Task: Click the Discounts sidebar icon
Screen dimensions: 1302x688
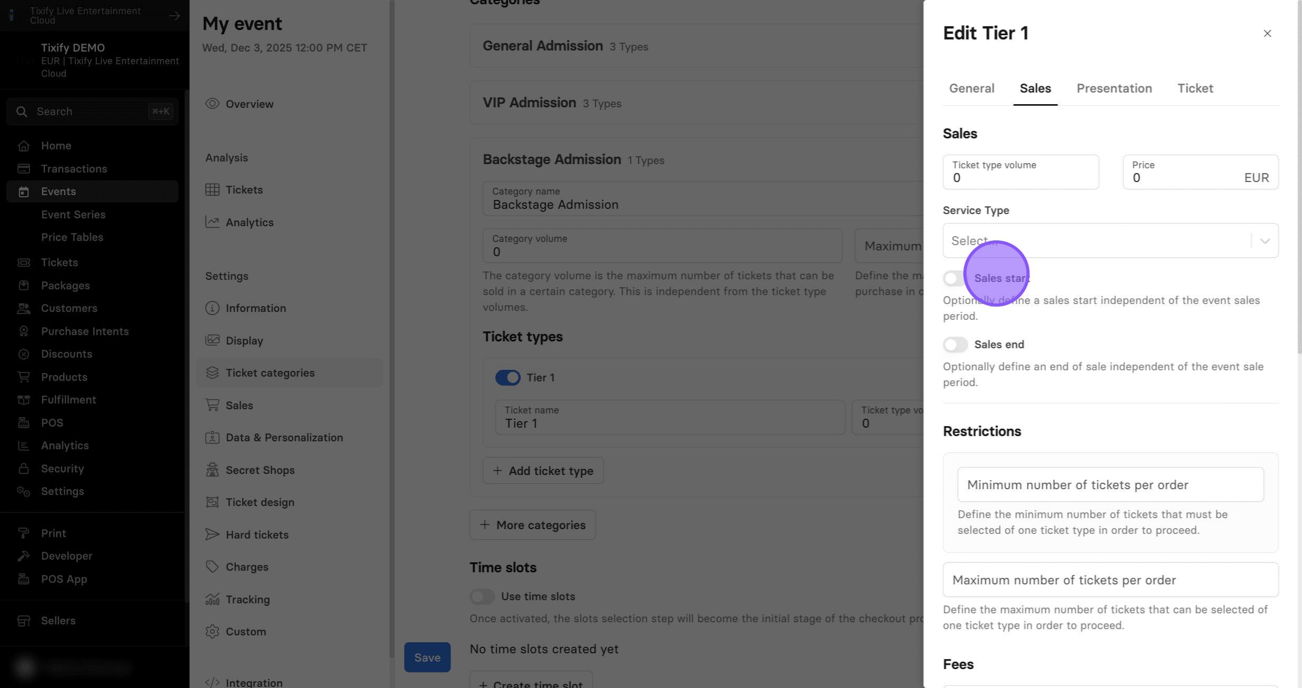Action: 24,354
